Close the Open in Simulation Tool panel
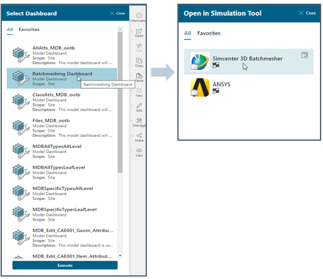The height and width of the screenshot is (279, 323). [307, 13]
